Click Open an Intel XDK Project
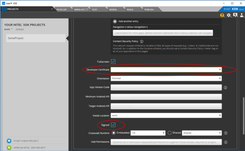Screen dimensions: 245x151 point(30,147)
